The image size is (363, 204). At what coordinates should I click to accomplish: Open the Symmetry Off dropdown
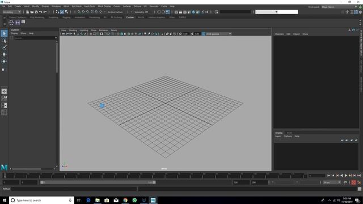click(141, 12)
